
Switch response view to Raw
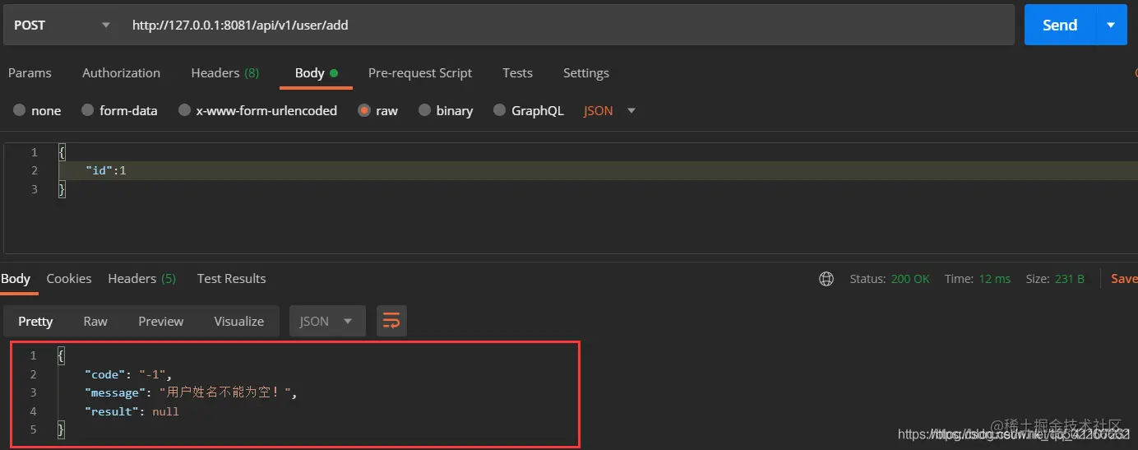pyautogui.click(x=95, y=321)
